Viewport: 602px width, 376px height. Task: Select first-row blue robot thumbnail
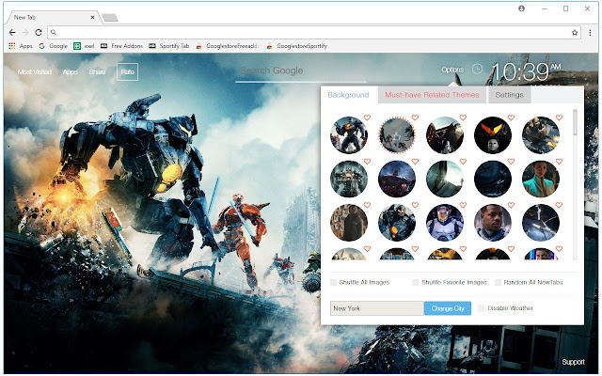click(349, 135)
